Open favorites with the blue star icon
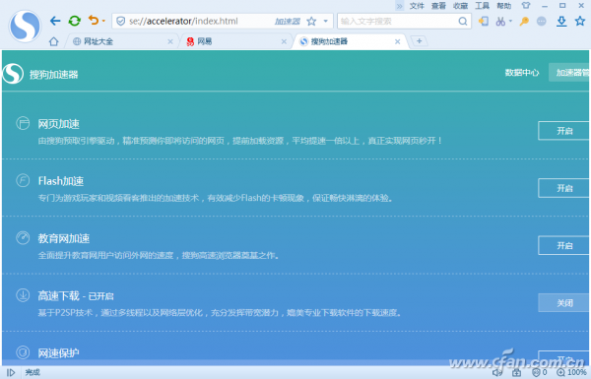Viewport: 591px width, 379px height. [580, 21]
